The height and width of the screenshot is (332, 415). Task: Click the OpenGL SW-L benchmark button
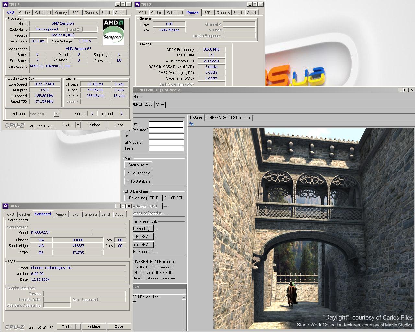[143, 237]
